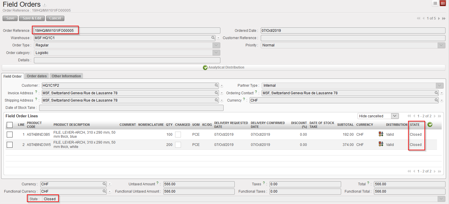
Task: Open the Hide cancelled filter dropdown
Action: [395, 116]
